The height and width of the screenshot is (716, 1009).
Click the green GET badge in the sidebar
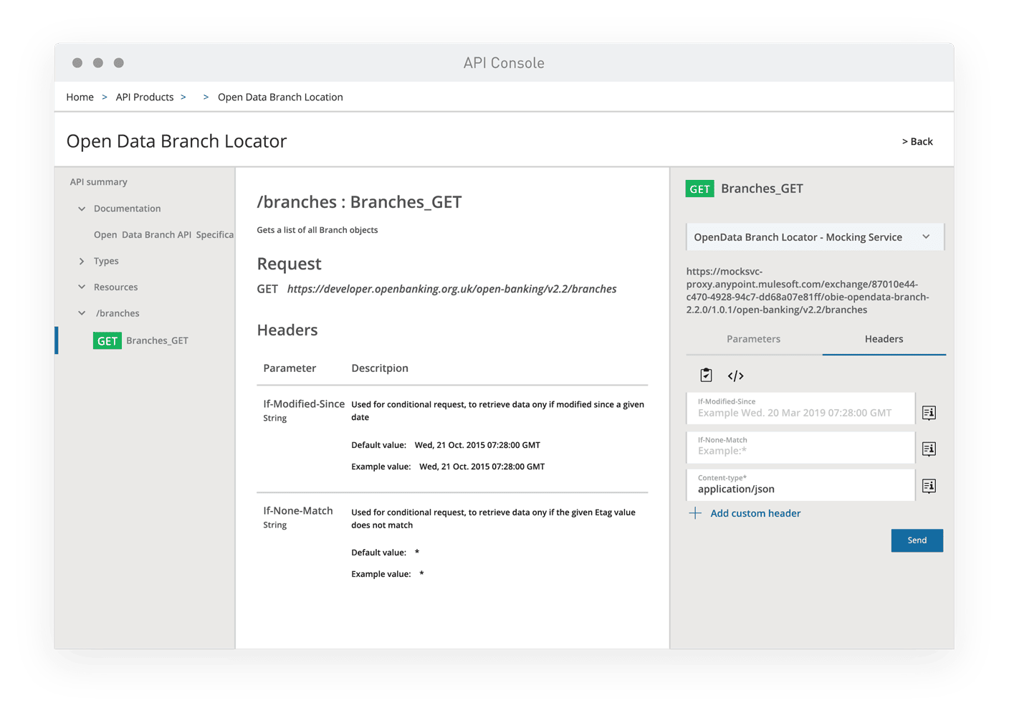(x=107, y=340)
